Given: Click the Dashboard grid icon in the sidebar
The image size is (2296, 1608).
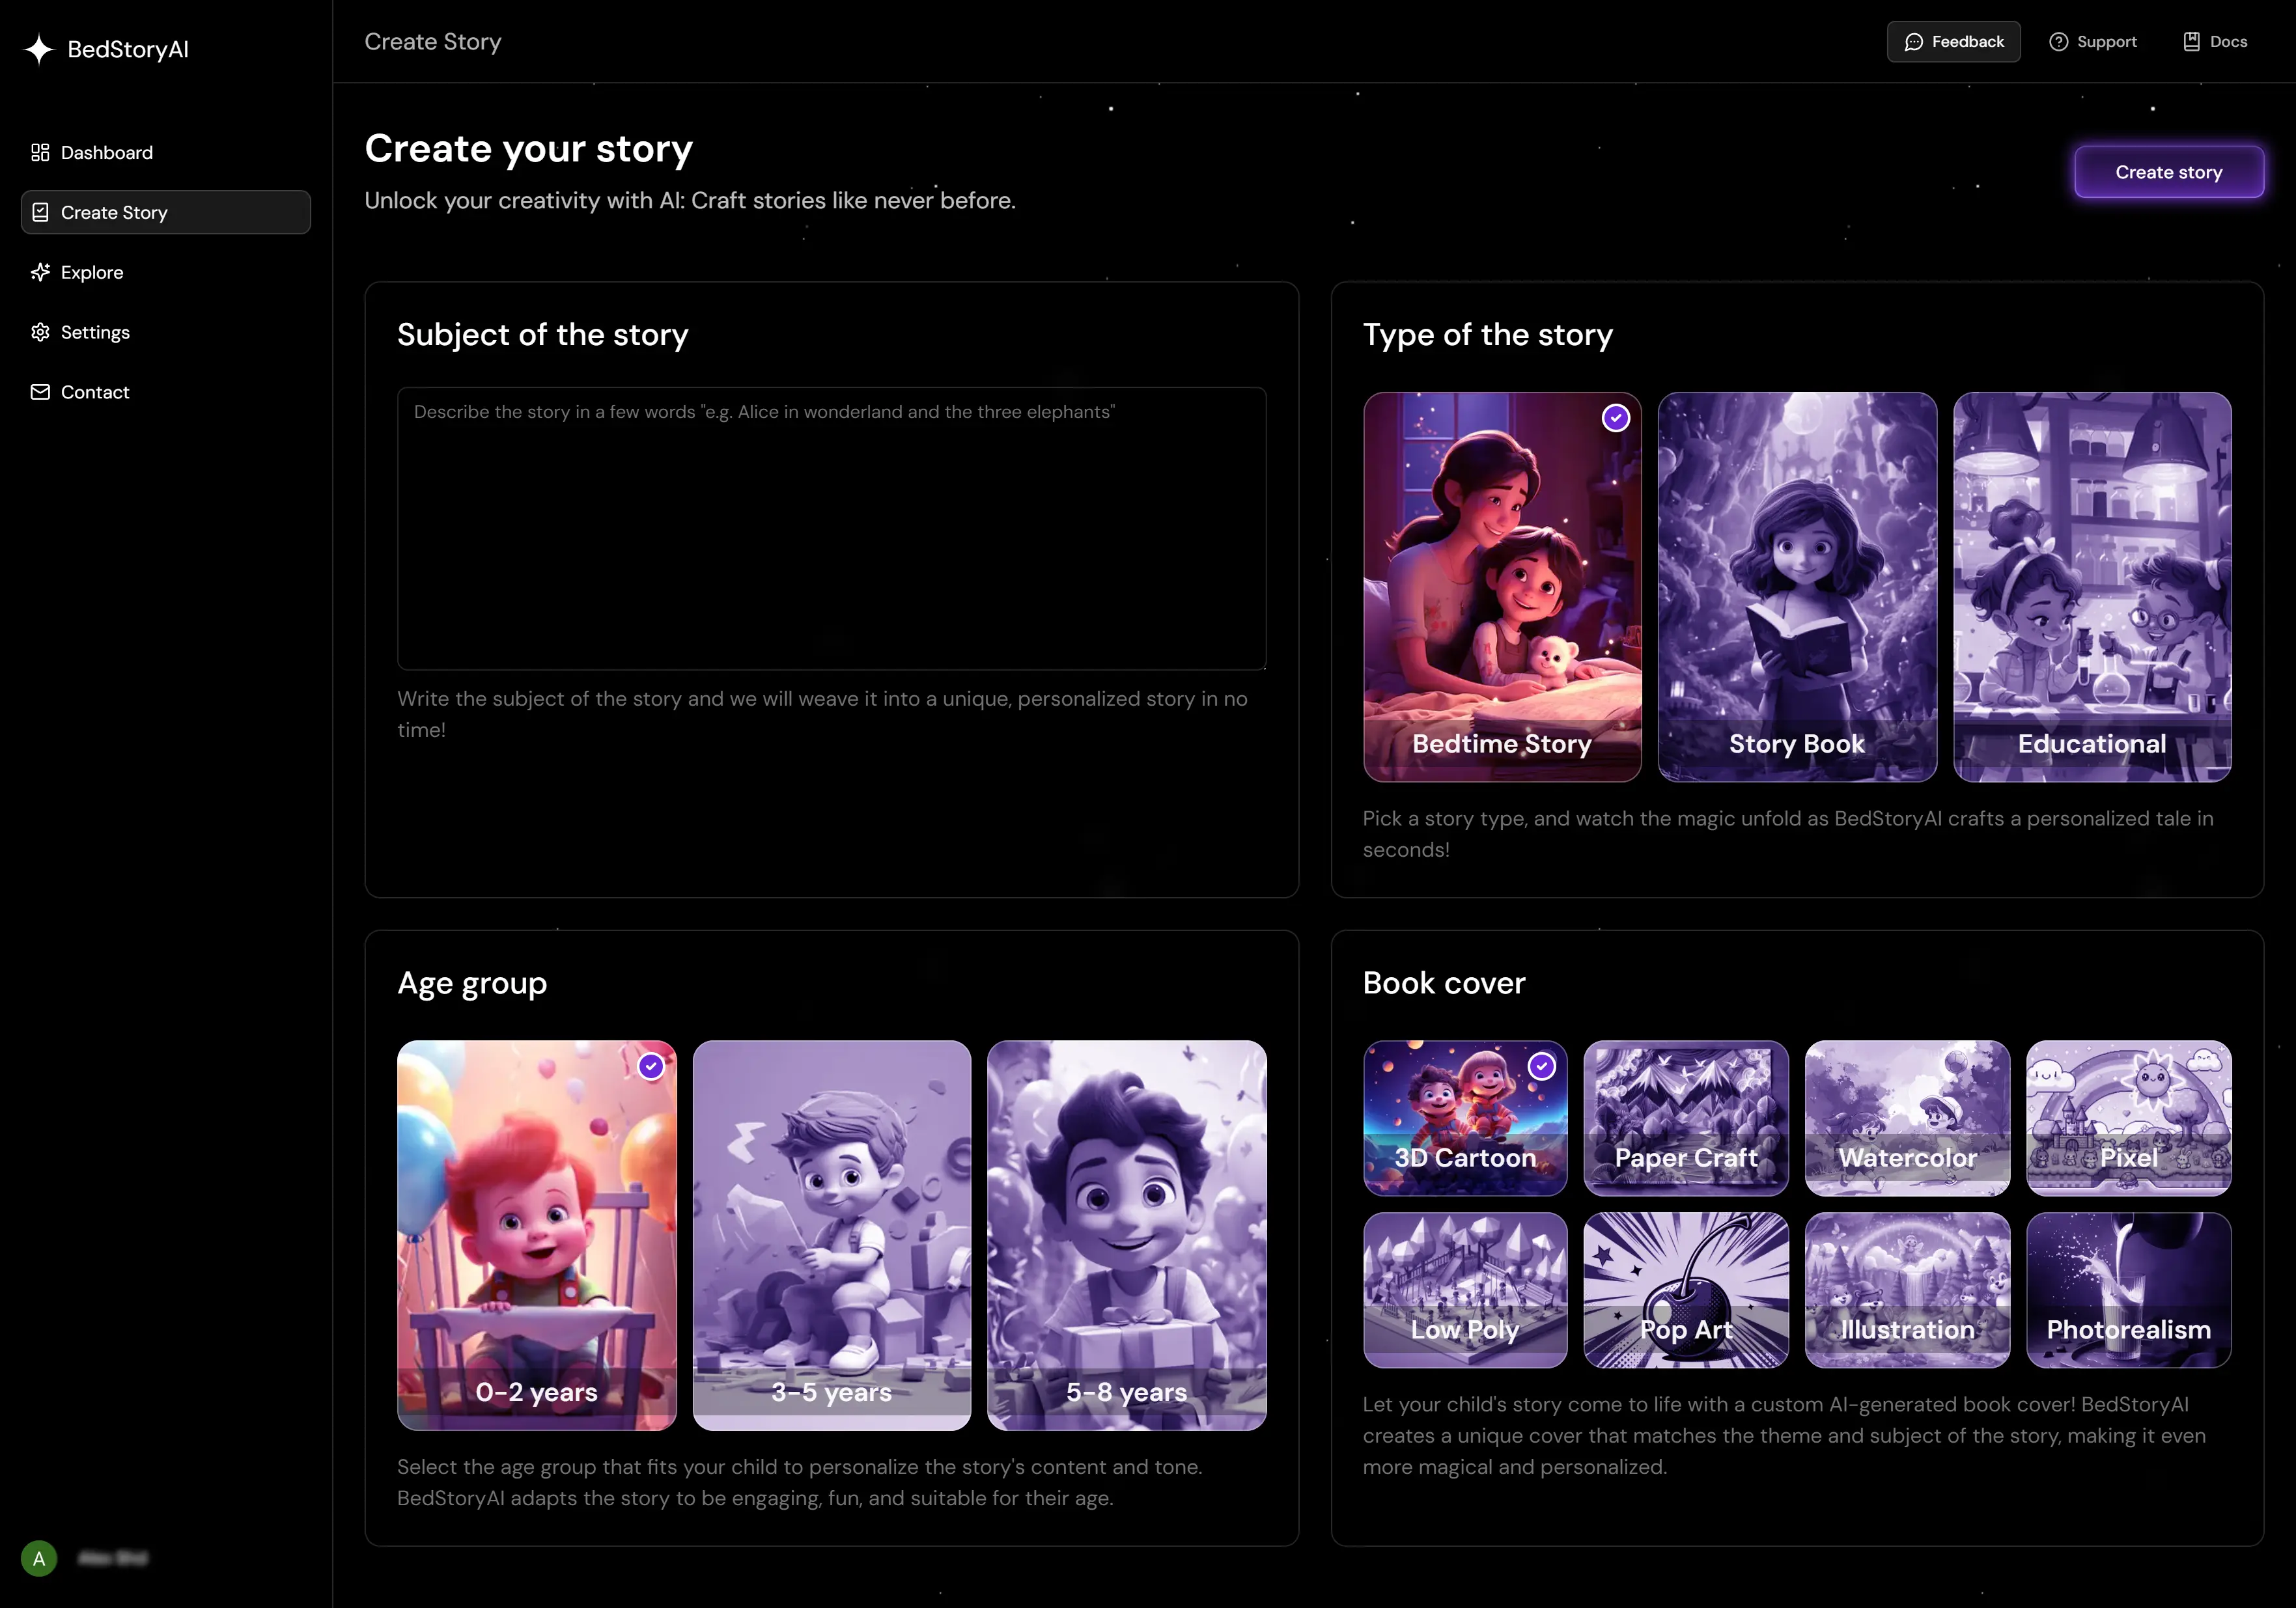Looking at the screenshot, I should [40, 152].
